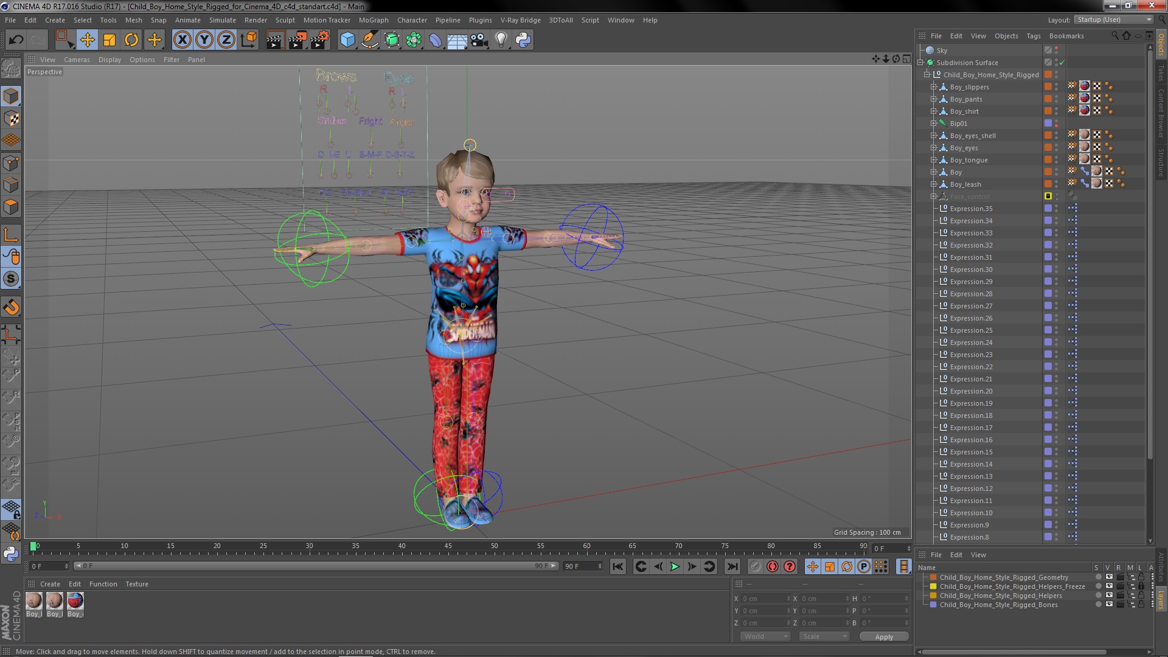Click the Floor environment icon
Image resolution: width=1168 pixels, height=657 pixels.
(x=457, y=40)
